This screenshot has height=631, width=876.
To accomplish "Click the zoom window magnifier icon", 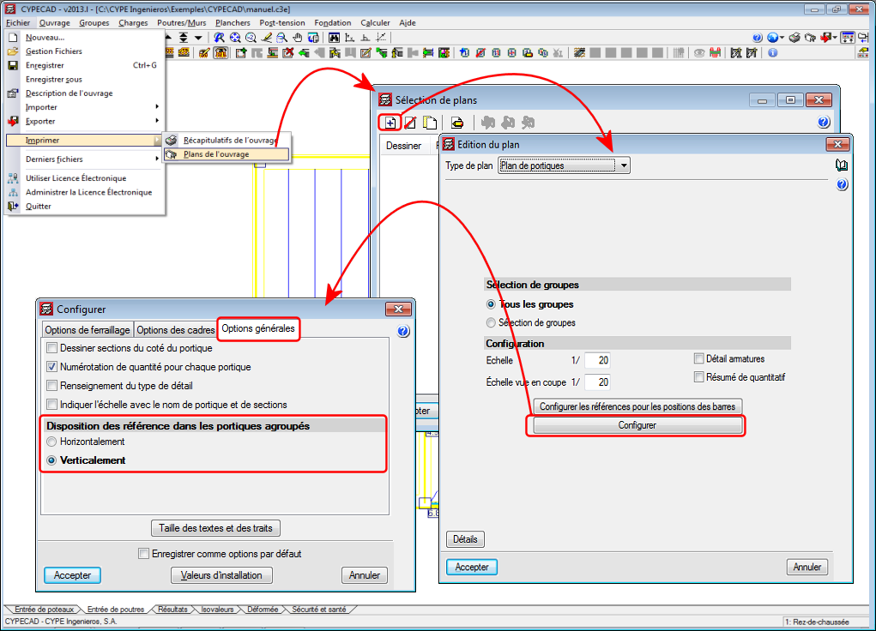I will click(281, 38).
